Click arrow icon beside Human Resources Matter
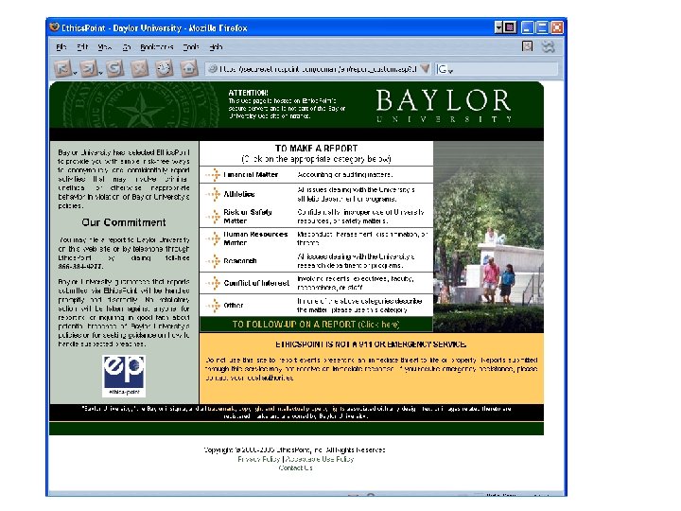Image resolution: width=681 pixels, height=511 pixels. pos(213,238)
